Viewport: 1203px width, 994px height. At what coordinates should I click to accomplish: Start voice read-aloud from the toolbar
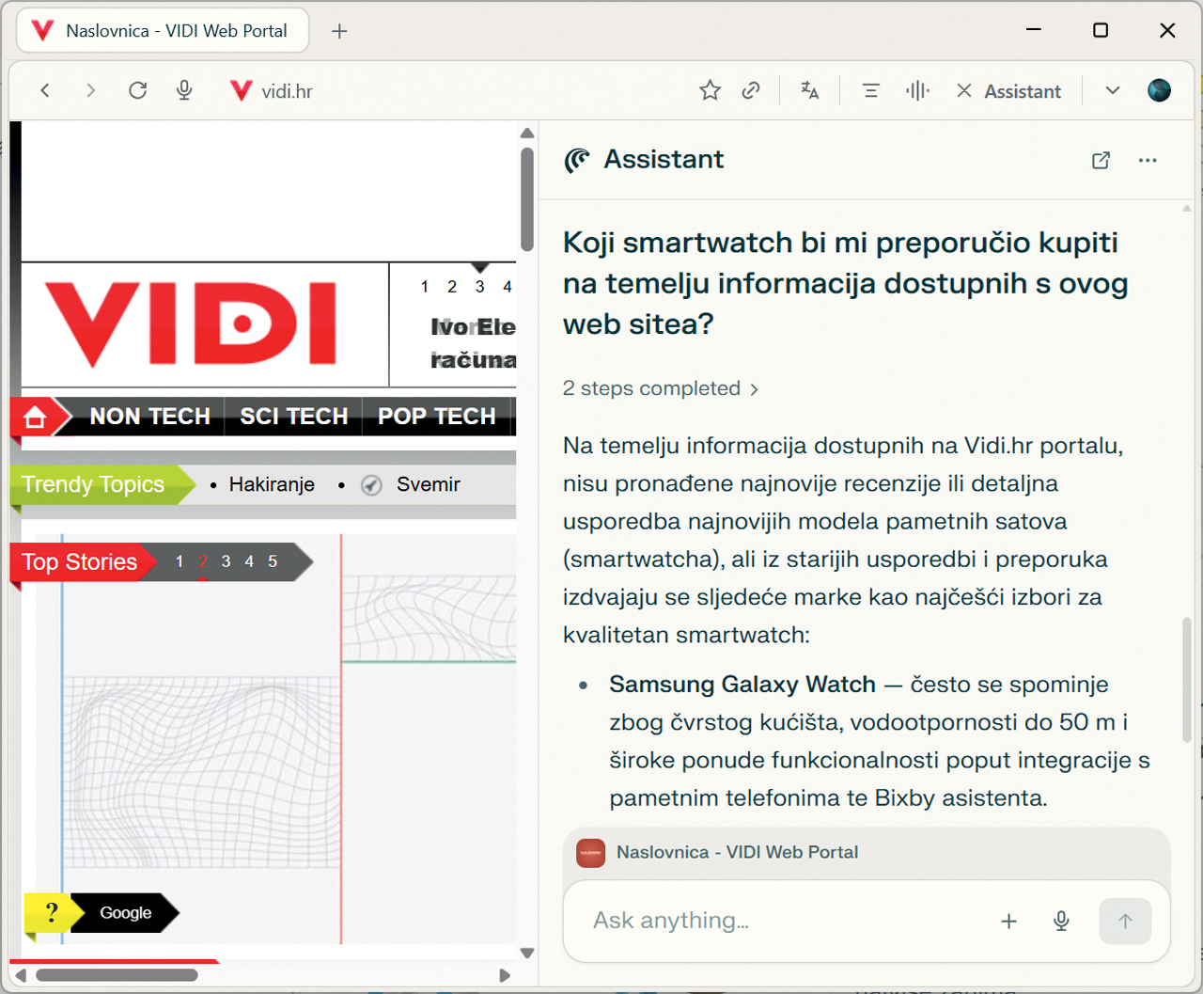coord(916,90)
